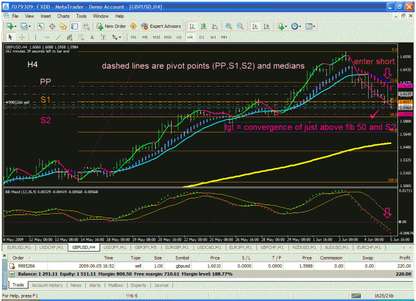Click the New Order button
Viewport: 416px width, 301px height.
tap(111, 26)
